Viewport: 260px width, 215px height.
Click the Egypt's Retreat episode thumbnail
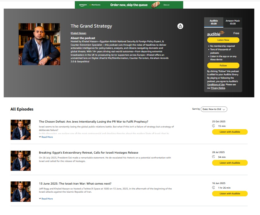tap(21, 161)
